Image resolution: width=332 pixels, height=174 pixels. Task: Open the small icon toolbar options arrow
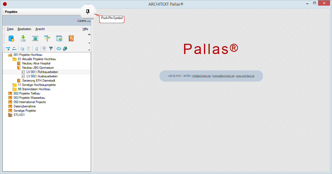(89, 50)
